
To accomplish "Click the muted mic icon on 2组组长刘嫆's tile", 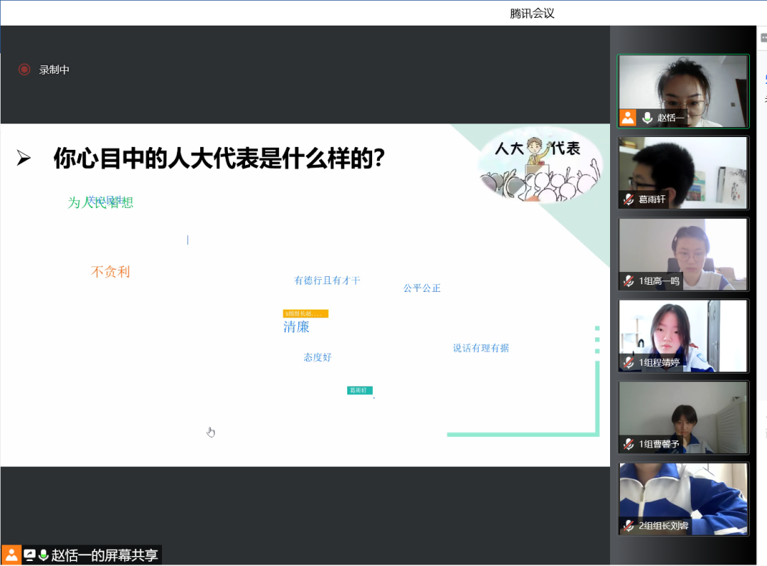I will [x=628, y=527].
